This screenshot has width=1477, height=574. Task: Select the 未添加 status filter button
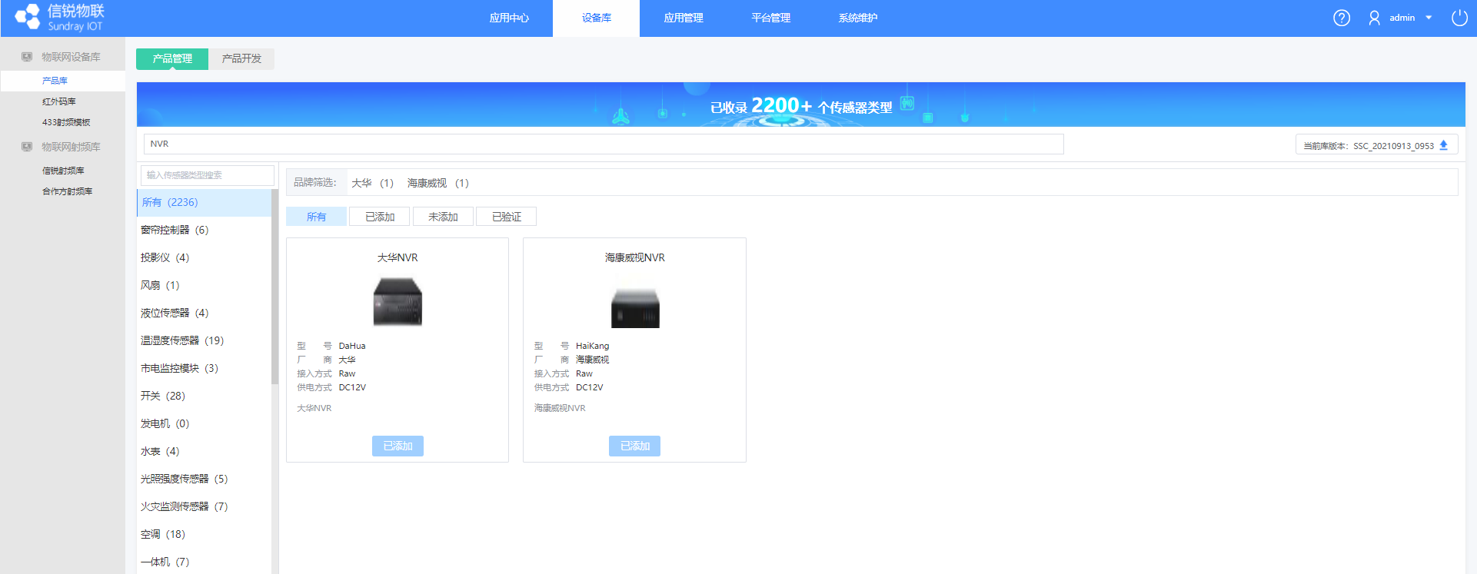[443, 217]
